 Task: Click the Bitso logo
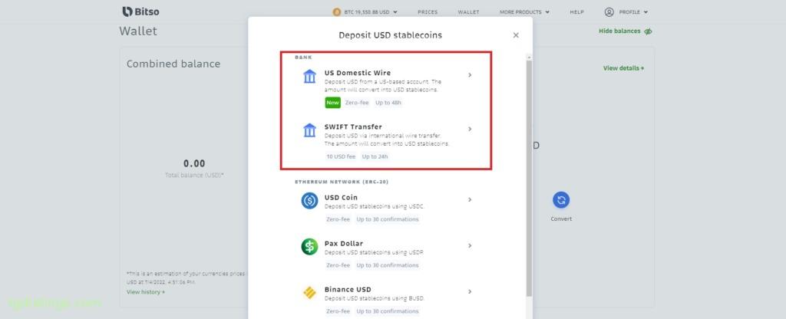tap(141, 12)
